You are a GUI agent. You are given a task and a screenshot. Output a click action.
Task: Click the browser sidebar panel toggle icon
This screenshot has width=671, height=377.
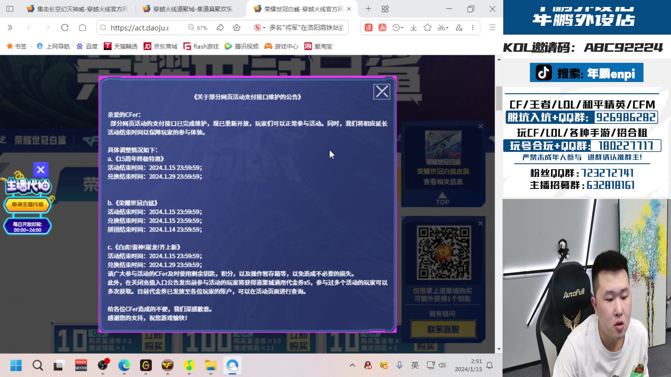tap(10, 9)
